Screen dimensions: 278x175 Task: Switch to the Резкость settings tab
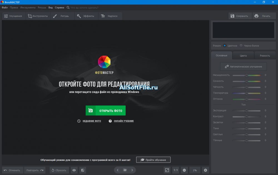pos(265,56)
